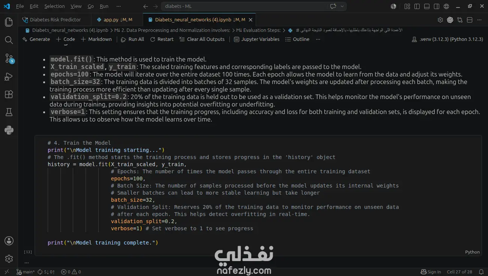Screen dimensions: 488x276
Task: Add a new Markdown cell
Action: (x=96, y=39)
